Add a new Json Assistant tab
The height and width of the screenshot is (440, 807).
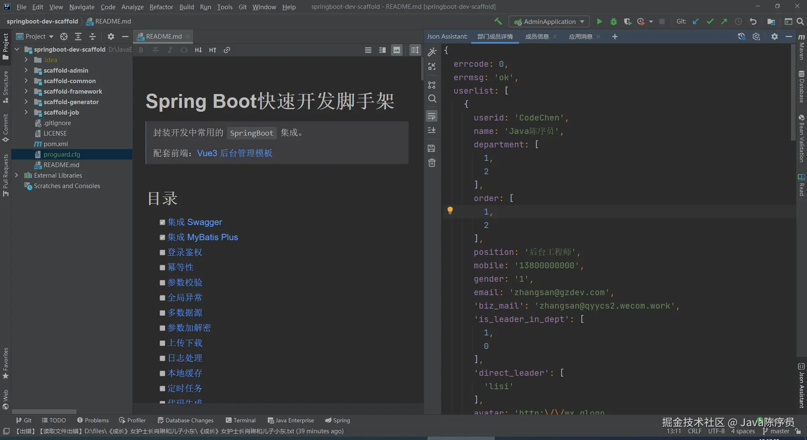tap(615, 37)
